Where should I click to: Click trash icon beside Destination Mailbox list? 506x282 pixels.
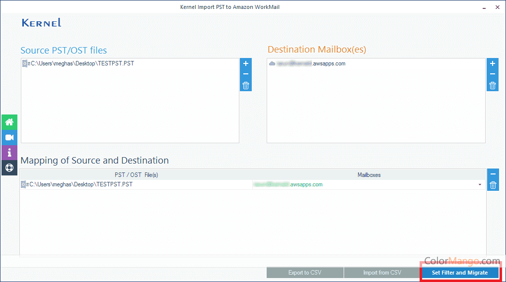[492, 85]
